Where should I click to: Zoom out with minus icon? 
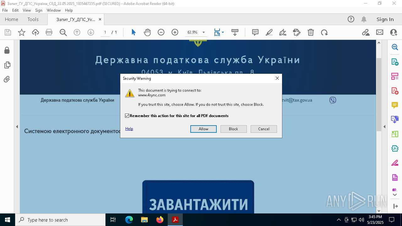click(x=161, y=32)
